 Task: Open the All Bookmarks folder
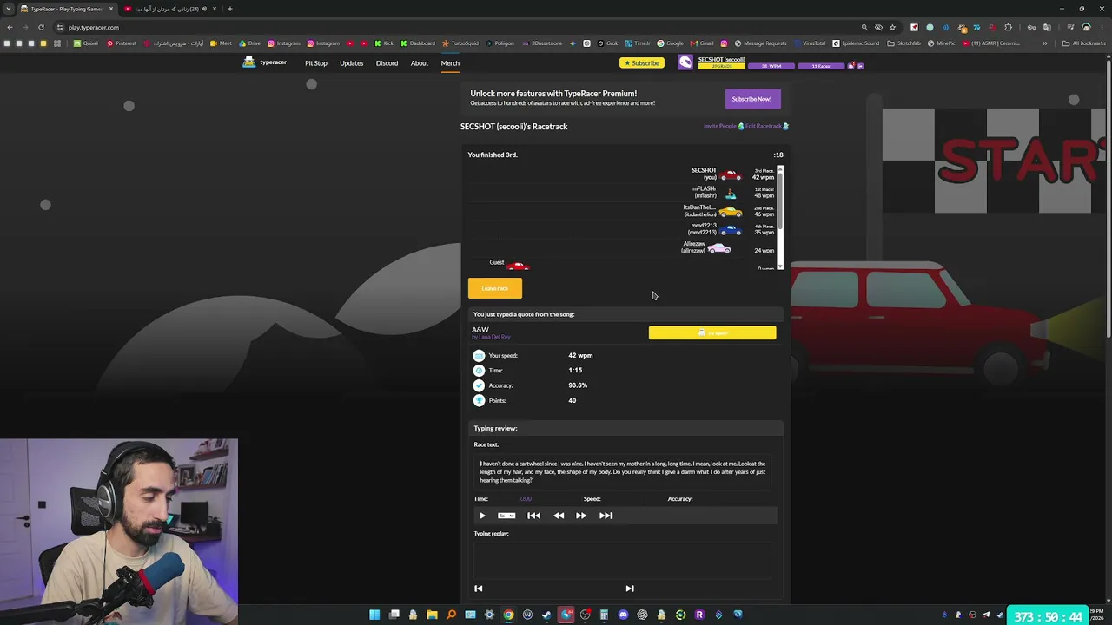(1083, 43)
